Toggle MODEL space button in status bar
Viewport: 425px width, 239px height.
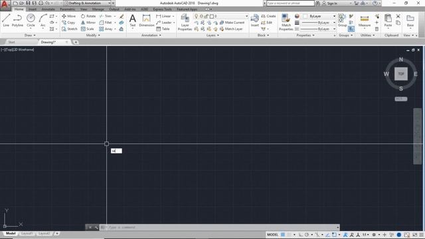pyautogui.click(x=272, y=234)
